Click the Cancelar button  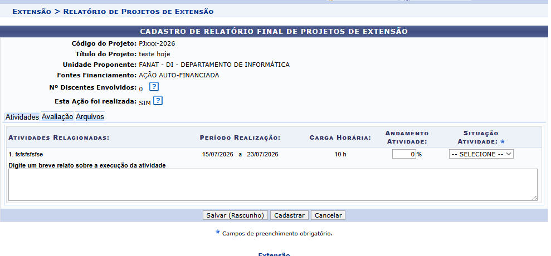[328, 215]
